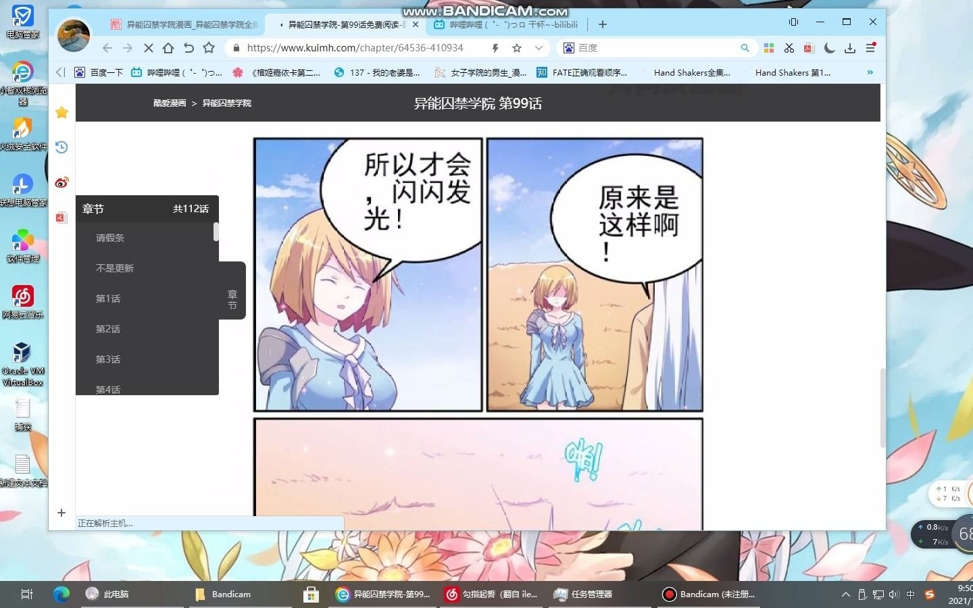
Task: Open Bandicam folder in taskbar
Action: (223, 594)
